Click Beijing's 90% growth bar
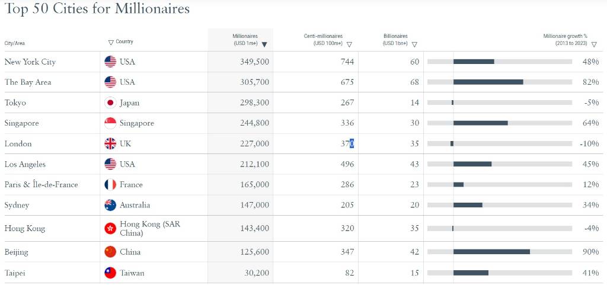The height and width of the screenshot is (285, 607). pyautogui.click(x=491, y=252)
